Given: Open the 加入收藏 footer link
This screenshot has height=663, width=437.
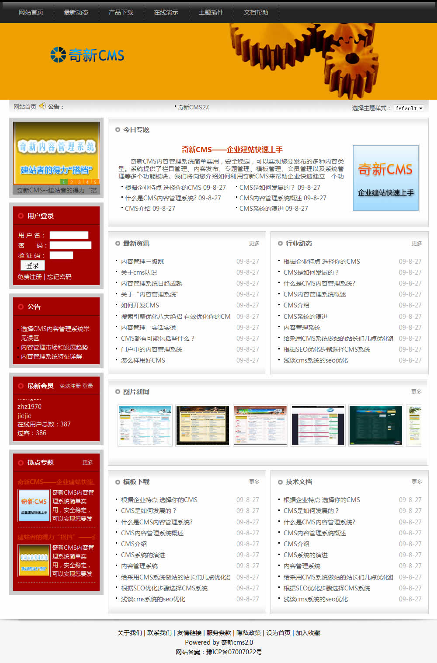Looking at the screenshot, I should coord(308,632).
